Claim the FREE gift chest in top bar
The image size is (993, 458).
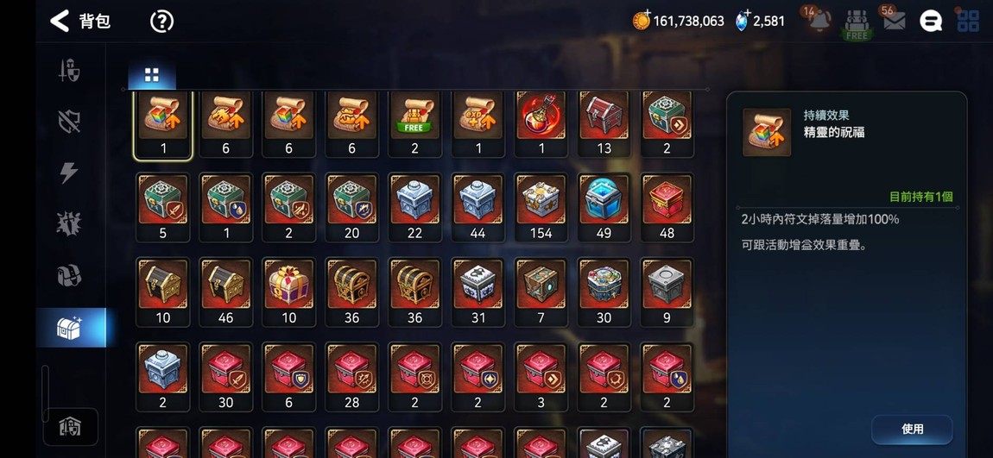(857, 25)
